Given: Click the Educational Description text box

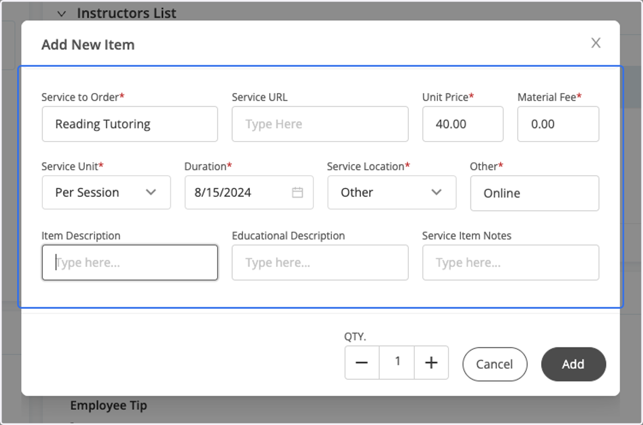Looking at the screenshot, I should pos(320,263).
